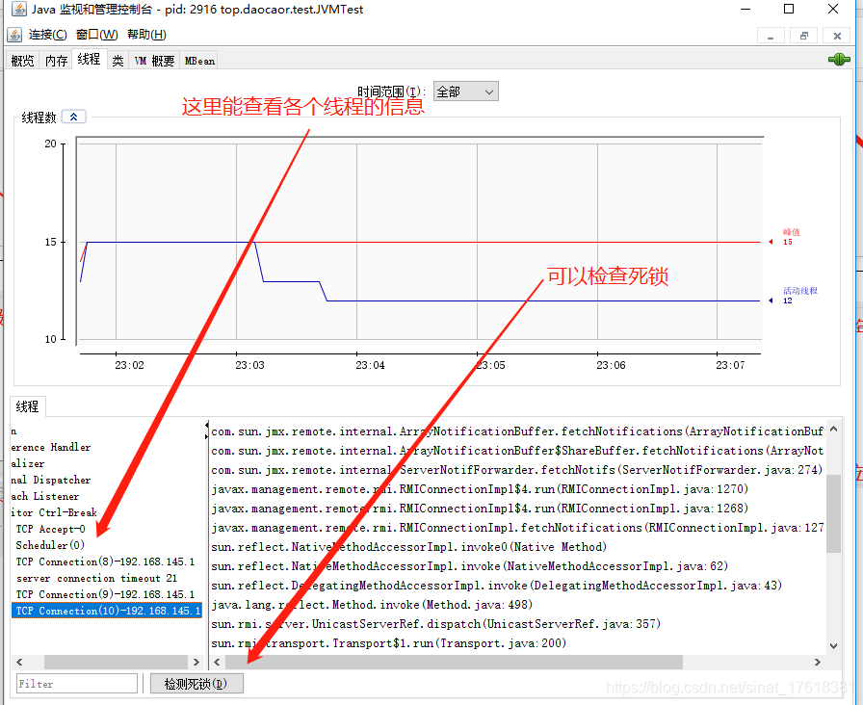
Task: Select thread TCP Connection(8)-192.168.145.1
Action: coord(107,561)
